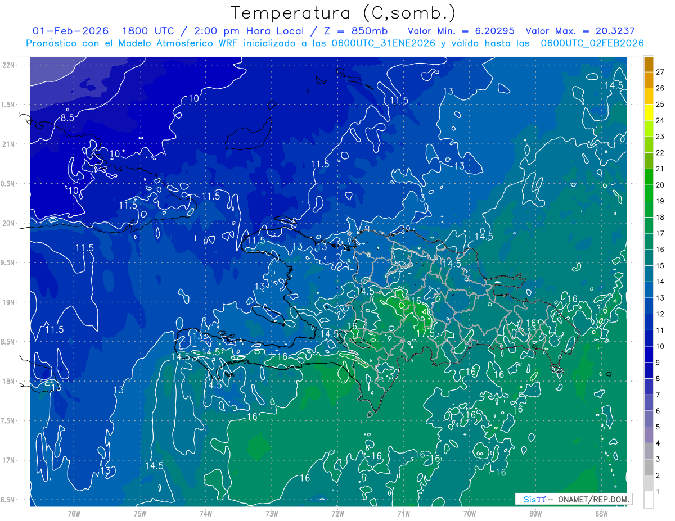
Task: Click the yellow swatch between 24 and 25
Action: 649,112
